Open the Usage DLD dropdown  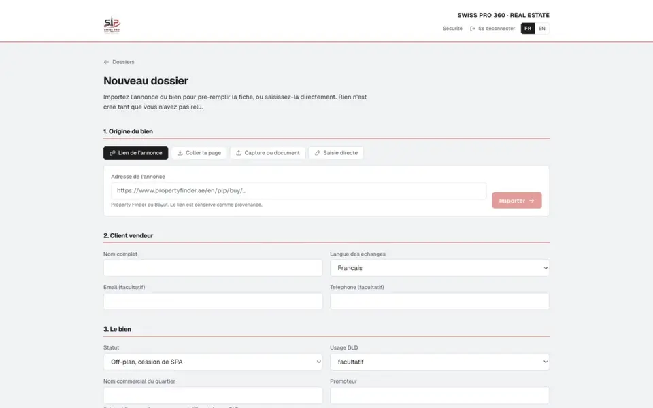click(x=439, y=362)
